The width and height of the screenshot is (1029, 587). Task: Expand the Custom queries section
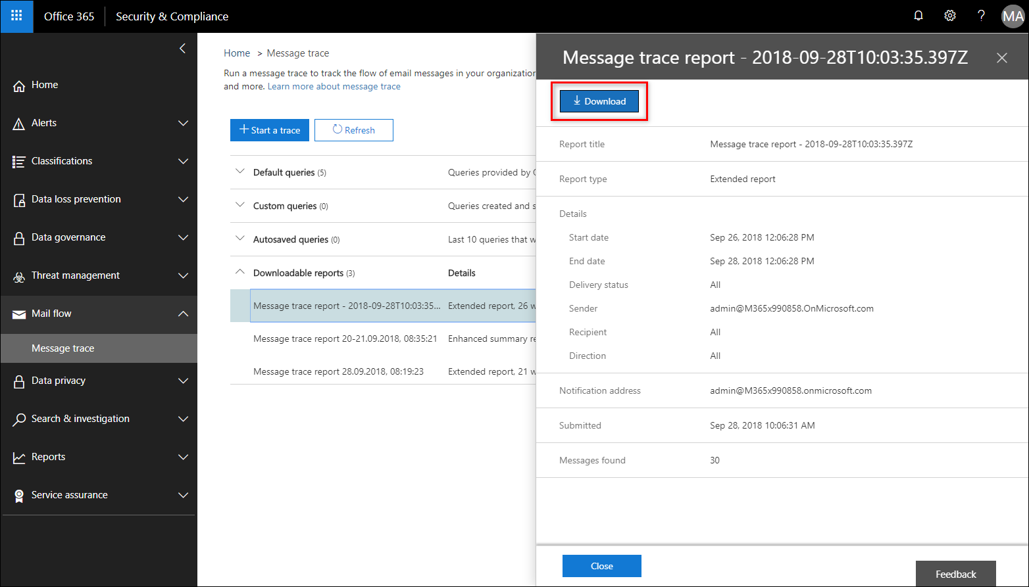(x=239, y=205)
